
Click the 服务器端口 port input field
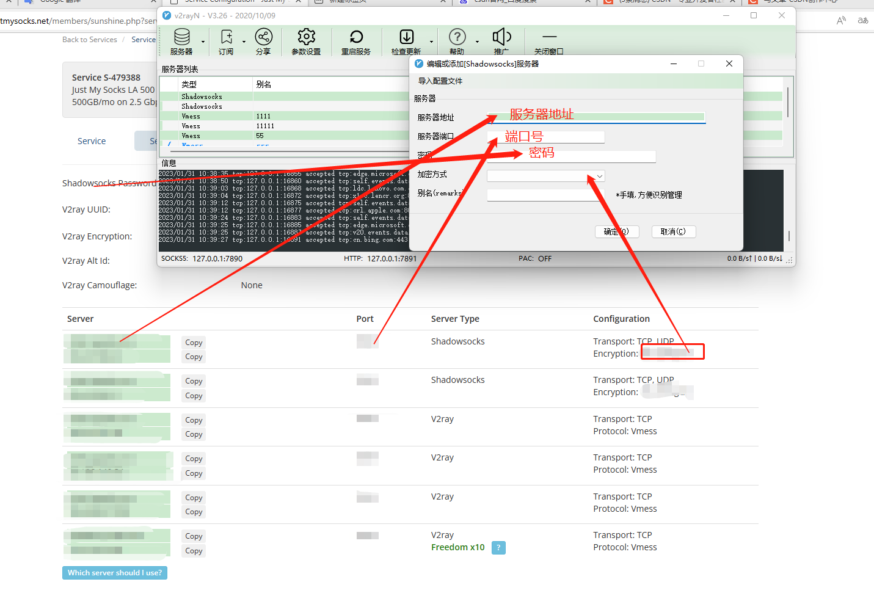tap(546, 137)
